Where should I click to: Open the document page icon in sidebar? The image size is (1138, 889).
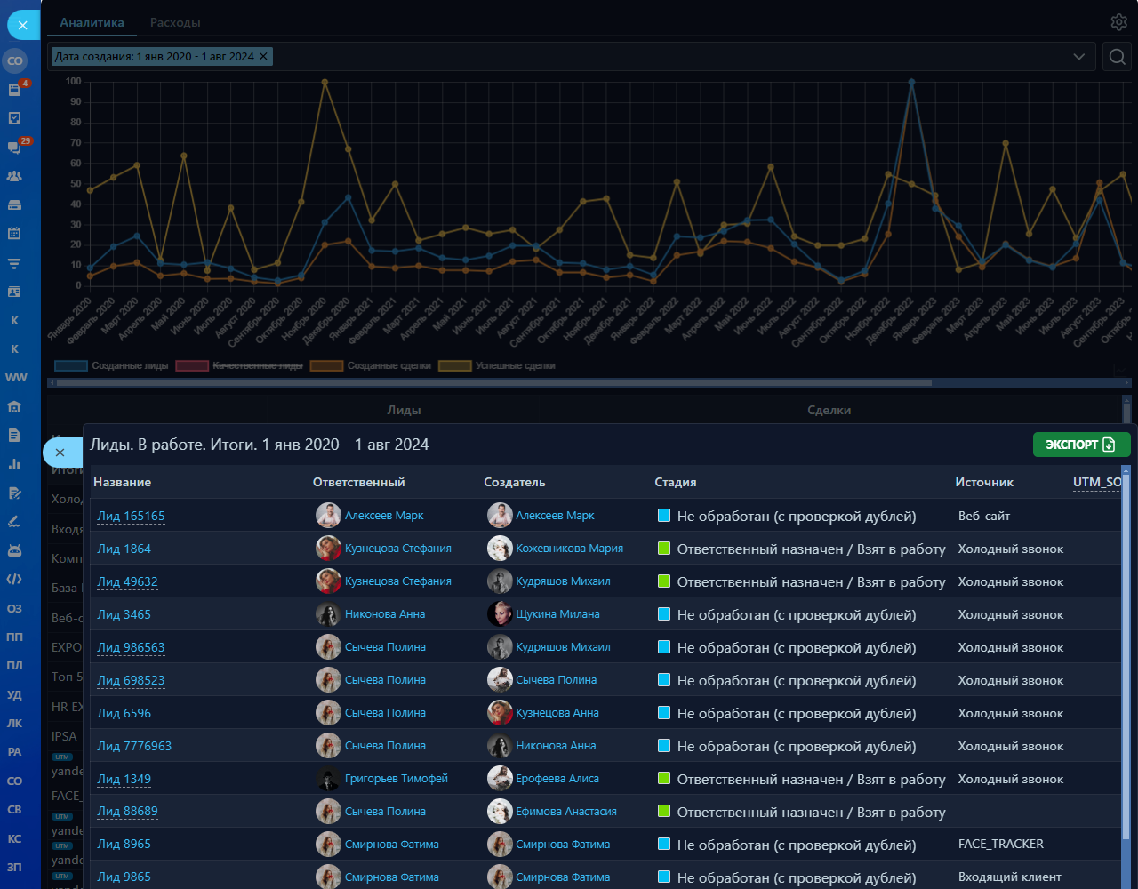(x=14, y=436)
